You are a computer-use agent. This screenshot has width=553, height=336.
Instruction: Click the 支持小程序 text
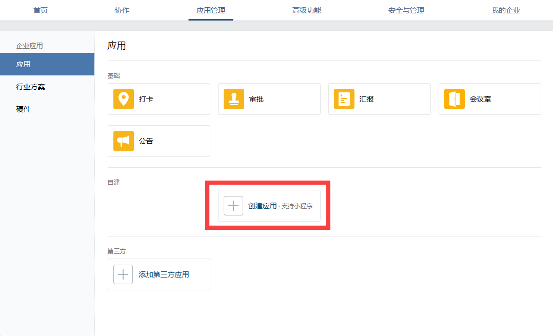click(297, 206)
